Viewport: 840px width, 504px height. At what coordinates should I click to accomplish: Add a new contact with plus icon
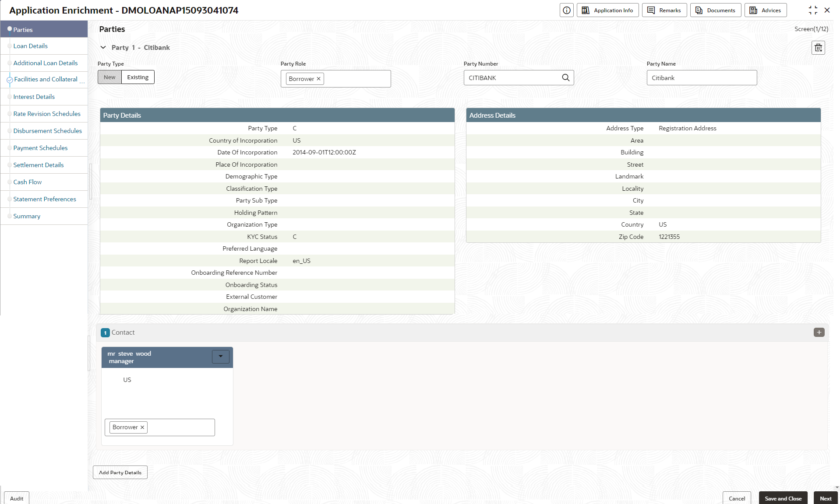[x=819, y=332]
